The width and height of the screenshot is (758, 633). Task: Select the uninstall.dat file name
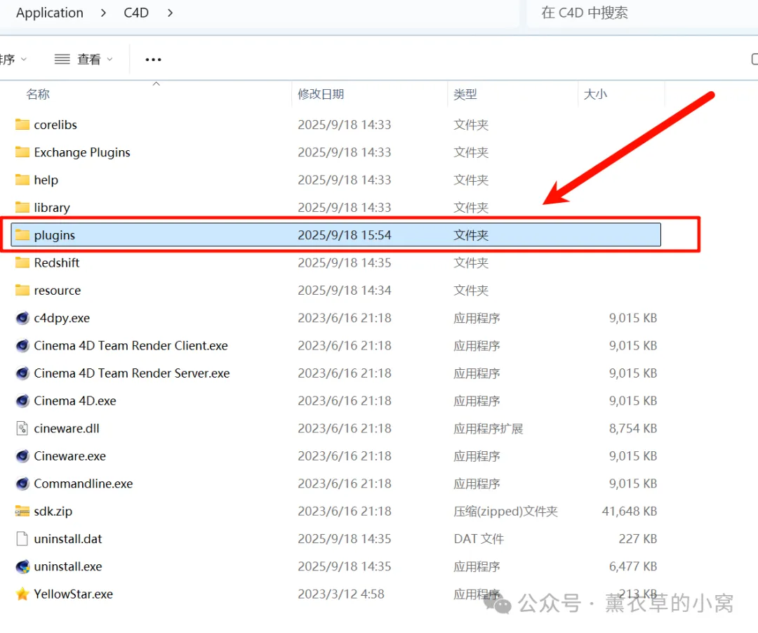68,538
